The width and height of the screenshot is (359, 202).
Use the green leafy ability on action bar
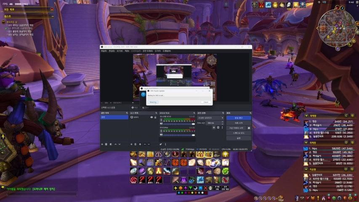coord(225,171)
